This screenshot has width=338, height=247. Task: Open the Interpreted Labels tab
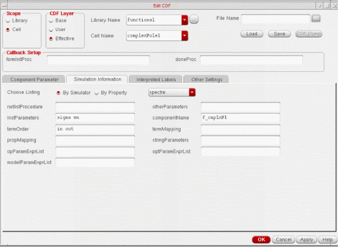point(156,80)
